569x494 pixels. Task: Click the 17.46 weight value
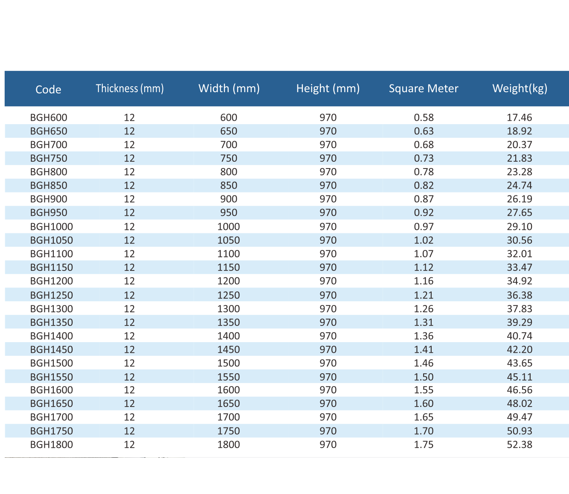pos(520,117)
